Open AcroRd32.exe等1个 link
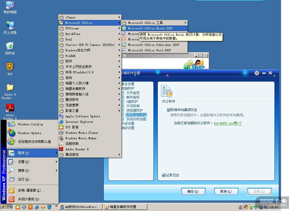The height and width of the screenshot is (211, 292). 228,123
